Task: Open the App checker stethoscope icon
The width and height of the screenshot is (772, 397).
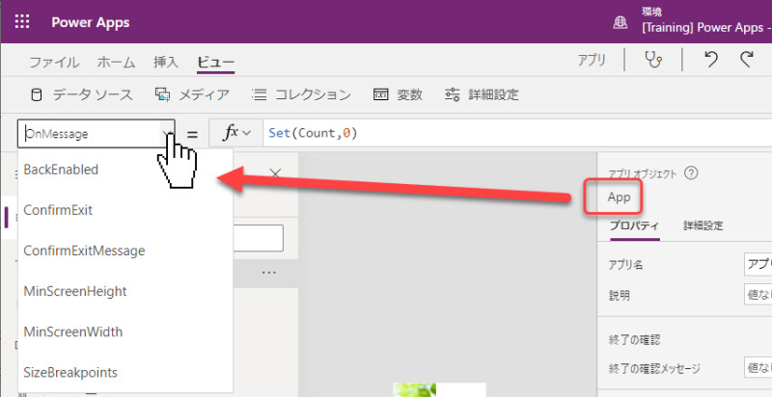Action: tap(653, 61)
